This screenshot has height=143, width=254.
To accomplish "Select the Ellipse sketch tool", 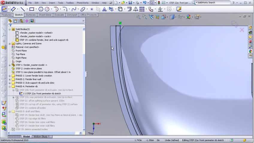I will 83,9.
